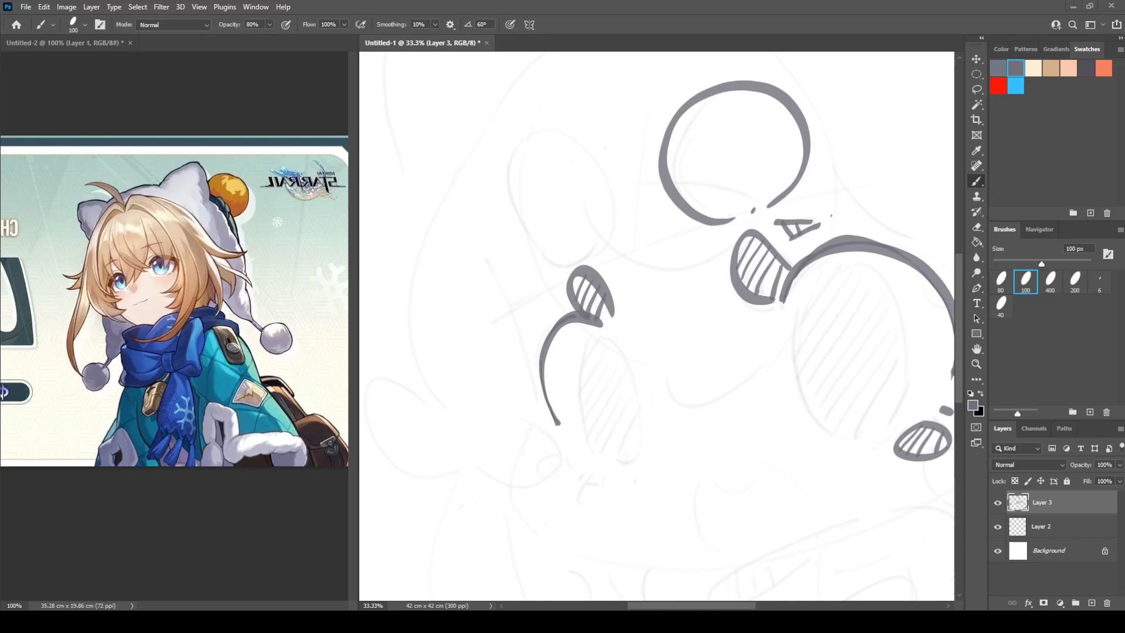This screenshot has width=1125, height=633.
Task: Open layer effects fx menu
Action: pyautogui.click(x=1028, y=603)
